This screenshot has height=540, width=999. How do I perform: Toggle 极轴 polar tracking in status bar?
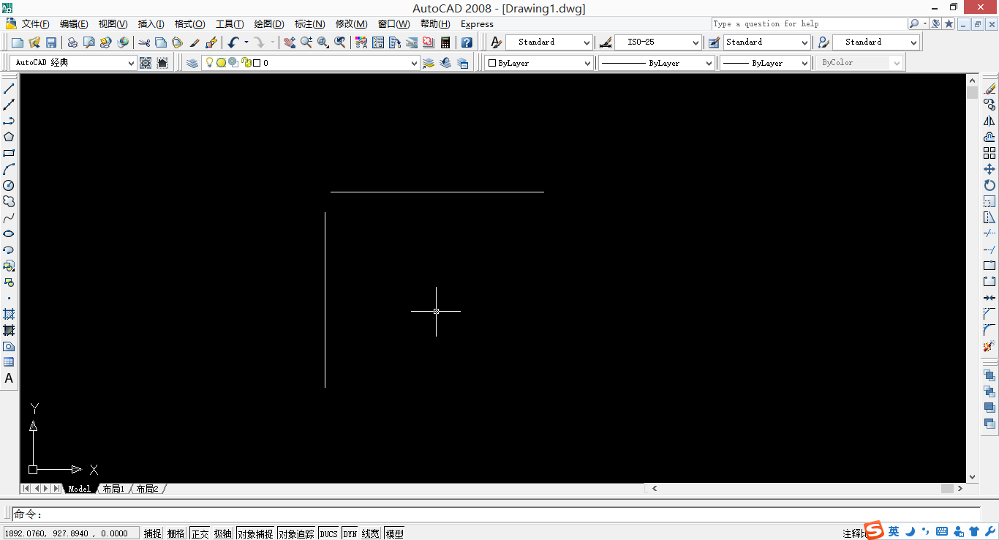(x=223, y=533)
